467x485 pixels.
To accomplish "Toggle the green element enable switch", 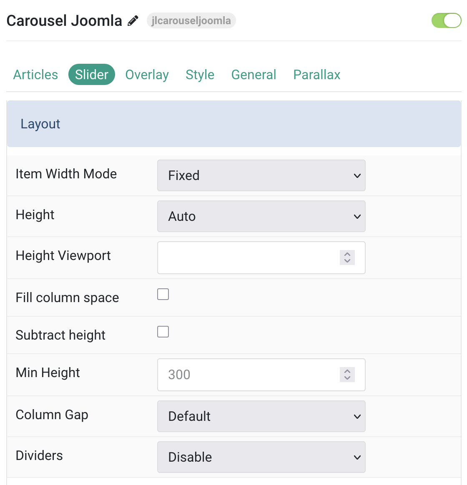I will point(446,20).
